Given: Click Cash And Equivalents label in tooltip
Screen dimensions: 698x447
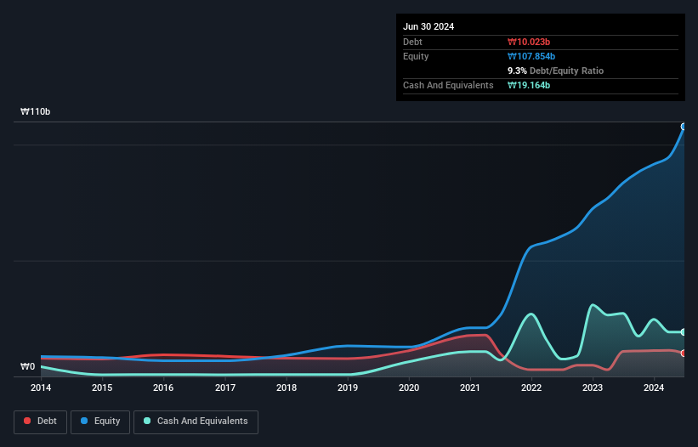Looking at the screenshot, I should click(448, 85).
